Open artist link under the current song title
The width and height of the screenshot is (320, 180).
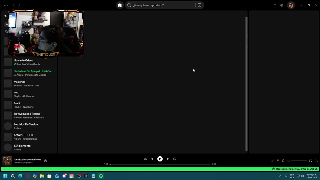tap(23, 163)
